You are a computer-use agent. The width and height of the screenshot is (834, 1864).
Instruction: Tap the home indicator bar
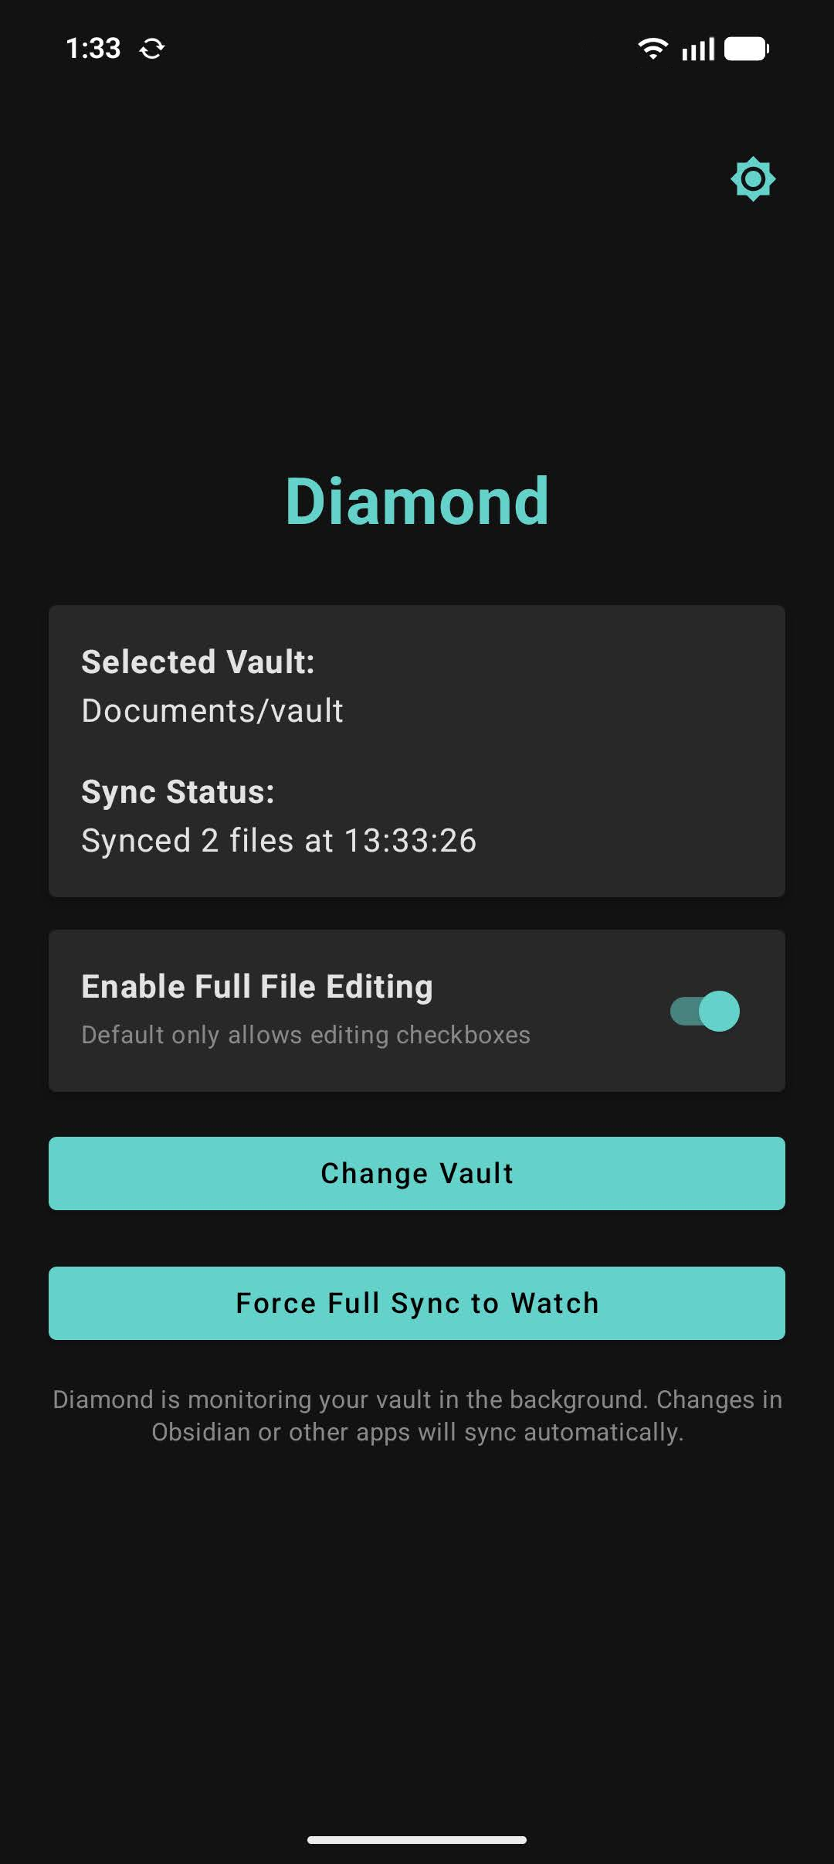(417, 1839)
